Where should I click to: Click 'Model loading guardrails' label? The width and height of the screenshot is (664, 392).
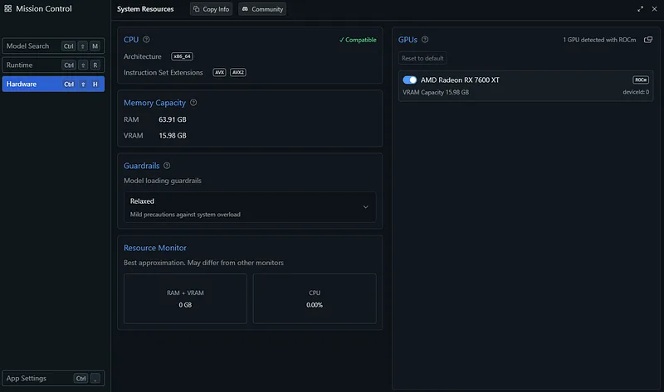(x=163, y=181)
